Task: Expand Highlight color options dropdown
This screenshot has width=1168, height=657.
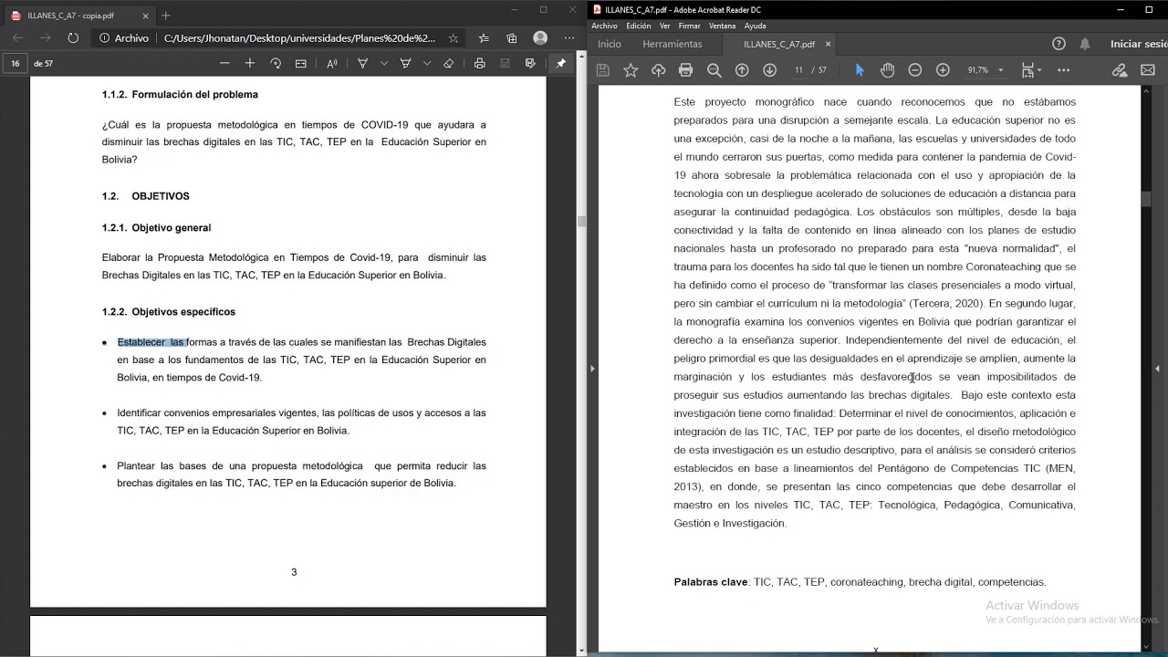Action: pos(426,64)
